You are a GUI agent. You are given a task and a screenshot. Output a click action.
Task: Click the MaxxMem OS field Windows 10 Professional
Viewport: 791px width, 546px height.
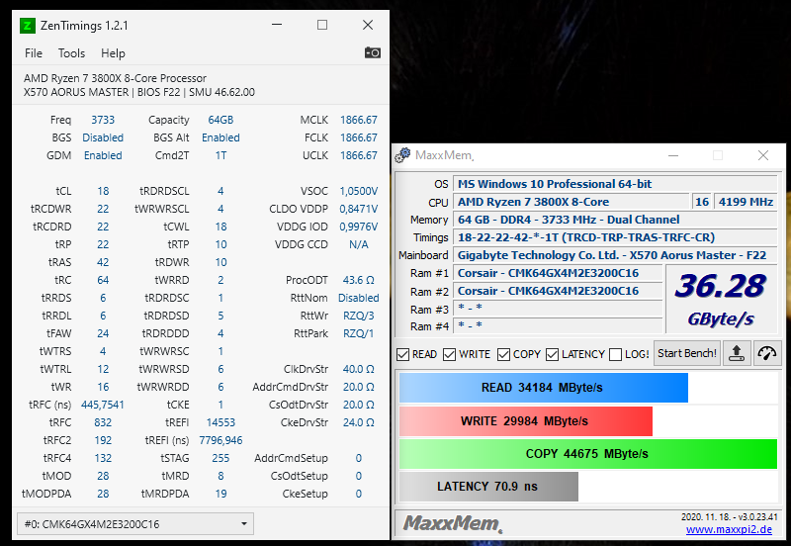coord(615,184)
